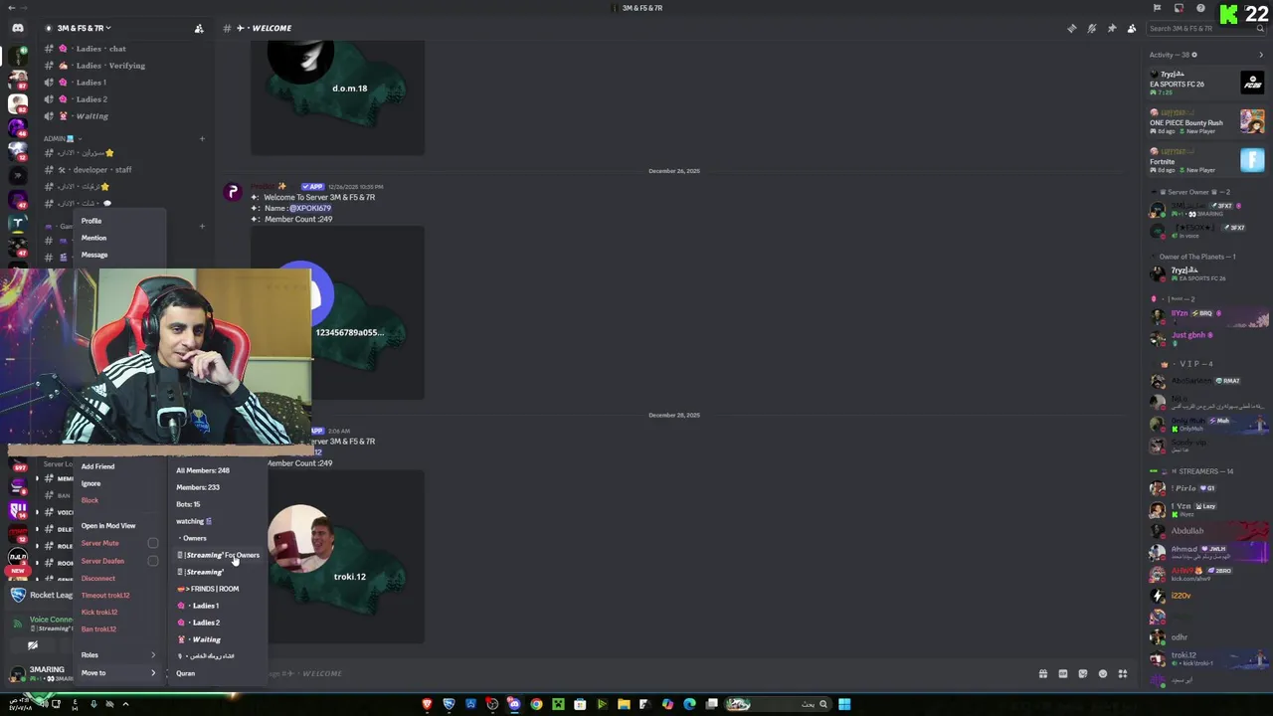Choose Kick troki.12
The image size is (1273, 716).
click(x=99, y=612)
